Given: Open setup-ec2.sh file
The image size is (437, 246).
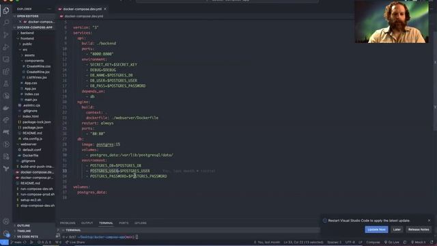Looking at the screenshot, I should [31, 200].
